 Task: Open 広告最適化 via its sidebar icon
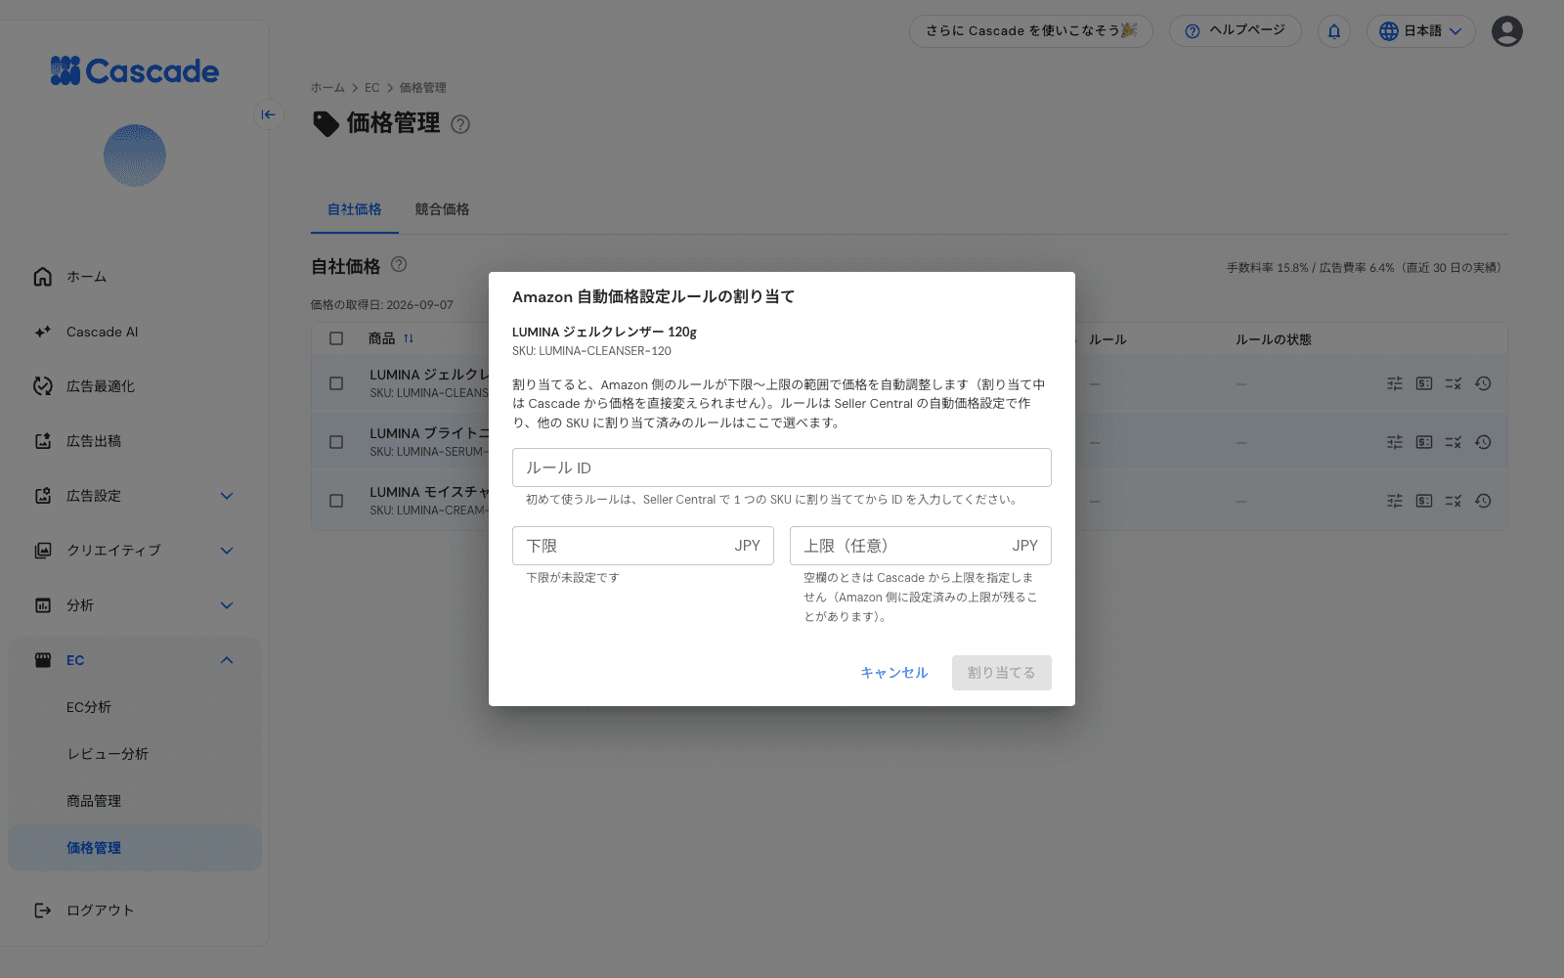[x=43, y=386]
